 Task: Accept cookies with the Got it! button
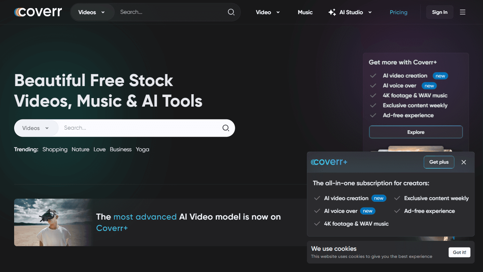click(459, 252)
